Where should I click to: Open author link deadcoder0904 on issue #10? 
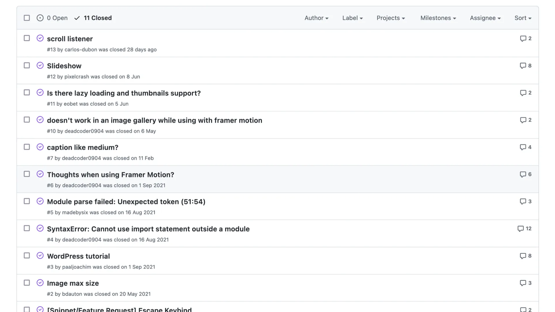click(84, 131)
